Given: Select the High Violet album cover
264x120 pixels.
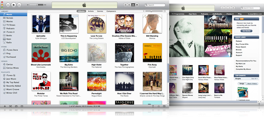Looking at the screenshot, I should (97, 52).
